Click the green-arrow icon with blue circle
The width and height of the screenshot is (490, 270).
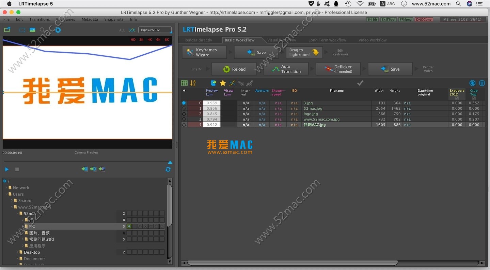pos(93,169)
